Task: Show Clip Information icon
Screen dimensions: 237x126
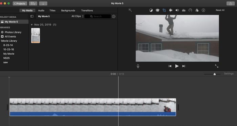Action: point(203,10)
